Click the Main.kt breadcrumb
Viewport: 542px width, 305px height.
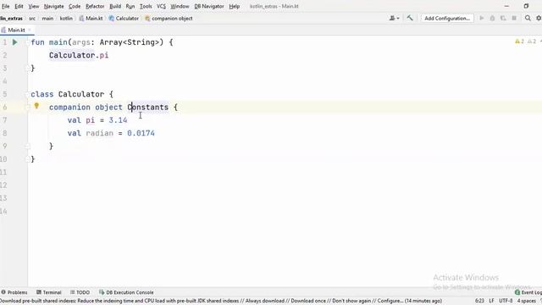pos(91,19)
